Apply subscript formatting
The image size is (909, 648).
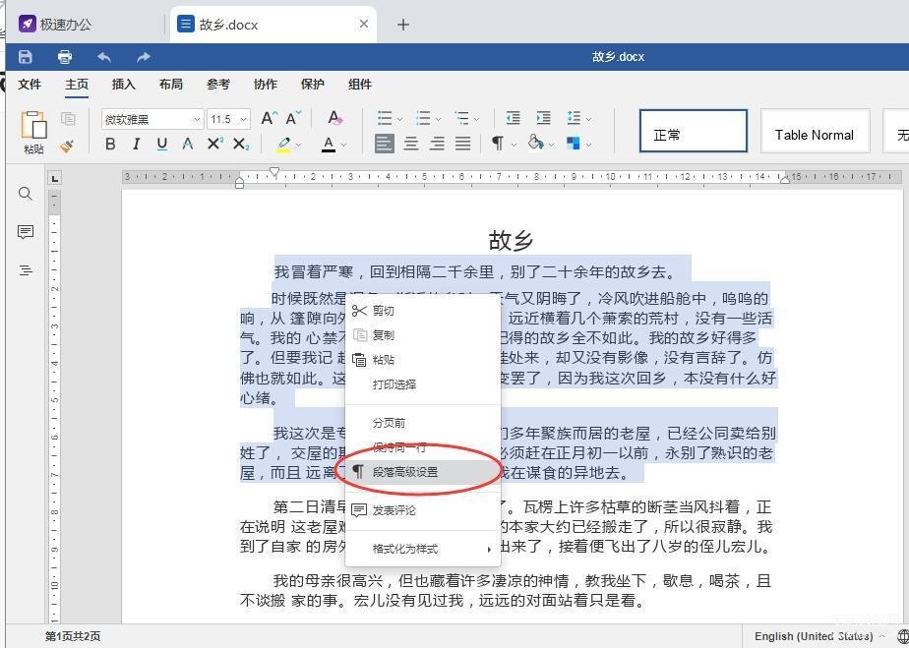point(241,144)
